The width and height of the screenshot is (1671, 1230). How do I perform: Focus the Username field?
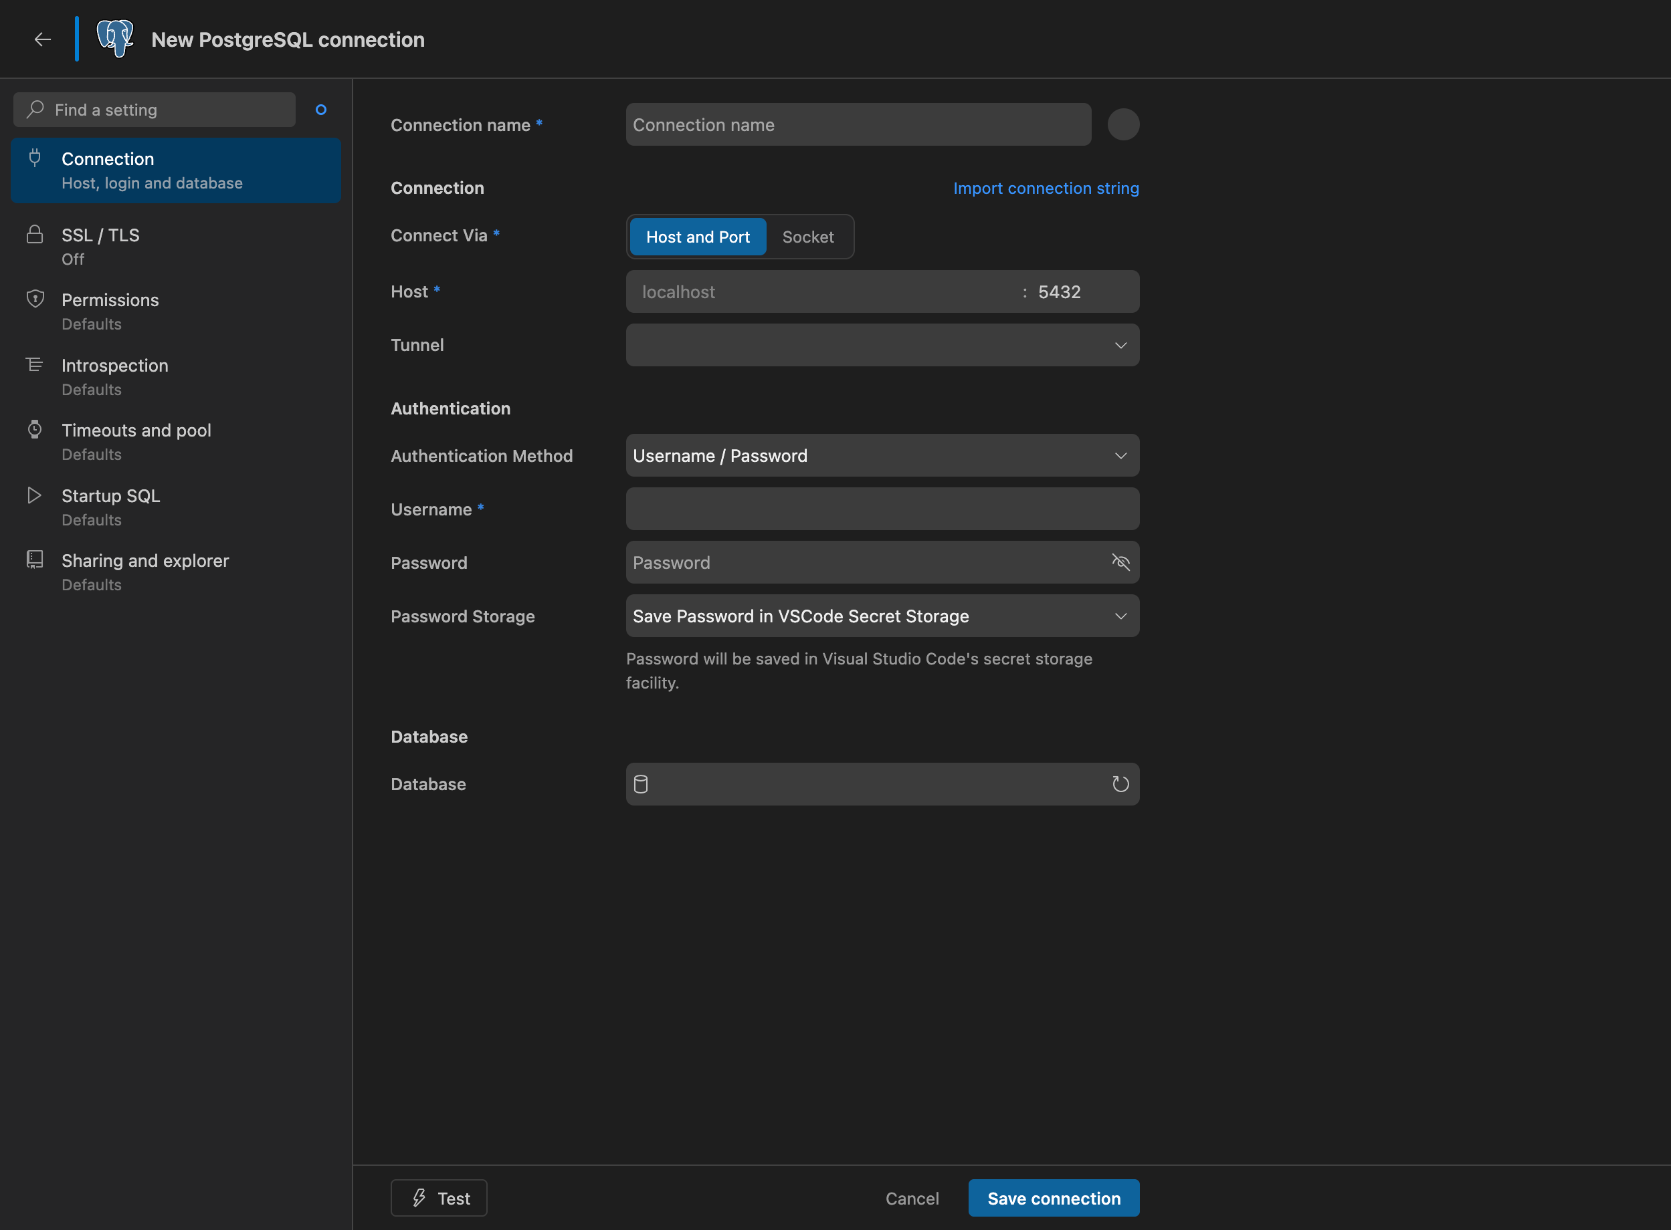click(x=883, y=509)
